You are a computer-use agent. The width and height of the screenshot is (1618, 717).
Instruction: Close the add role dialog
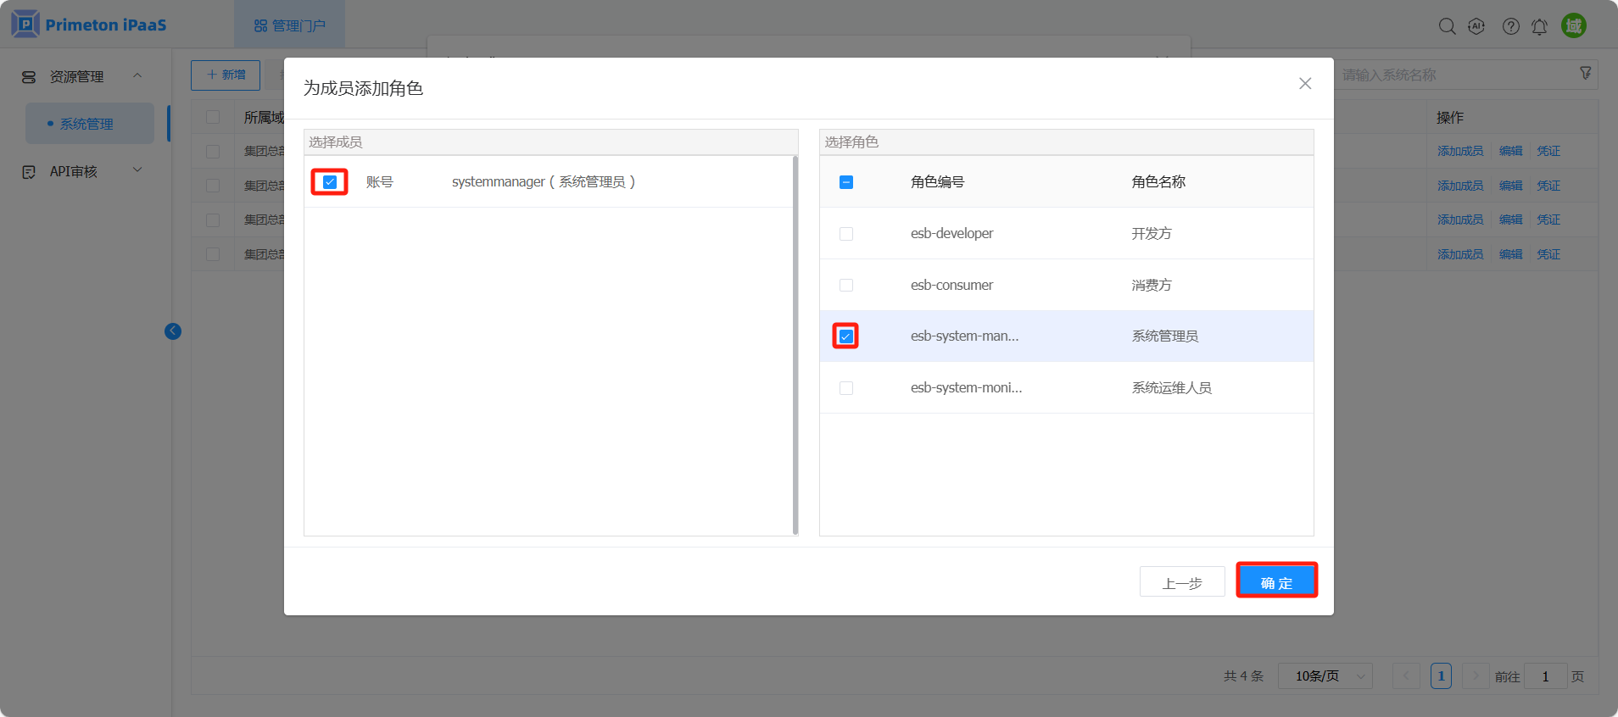pos(1305,83)
